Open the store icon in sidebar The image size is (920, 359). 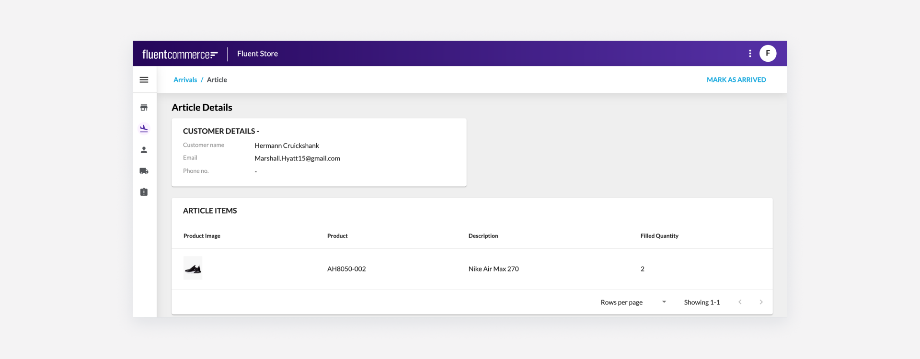click(x=144, y=108)
